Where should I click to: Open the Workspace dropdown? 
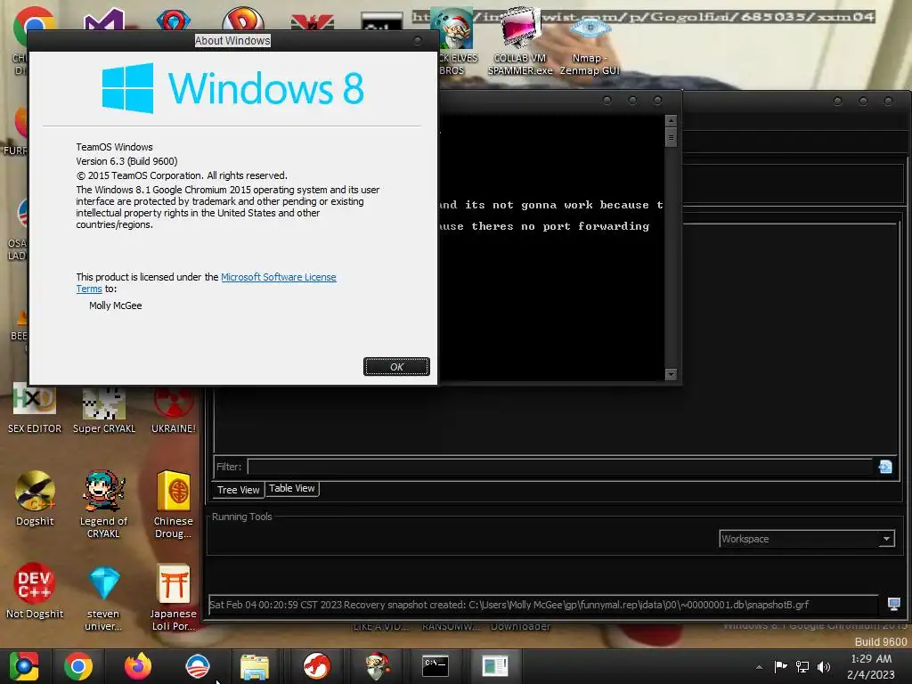(807, 539)
